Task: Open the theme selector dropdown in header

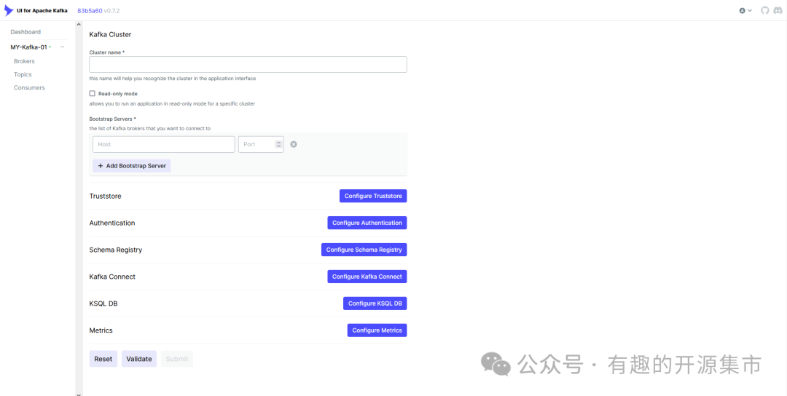Action: pos(745,10)
